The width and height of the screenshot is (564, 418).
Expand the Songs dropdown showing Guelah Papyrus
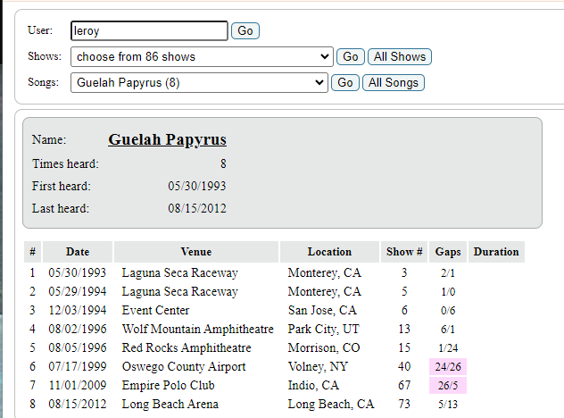click(199, 82)
